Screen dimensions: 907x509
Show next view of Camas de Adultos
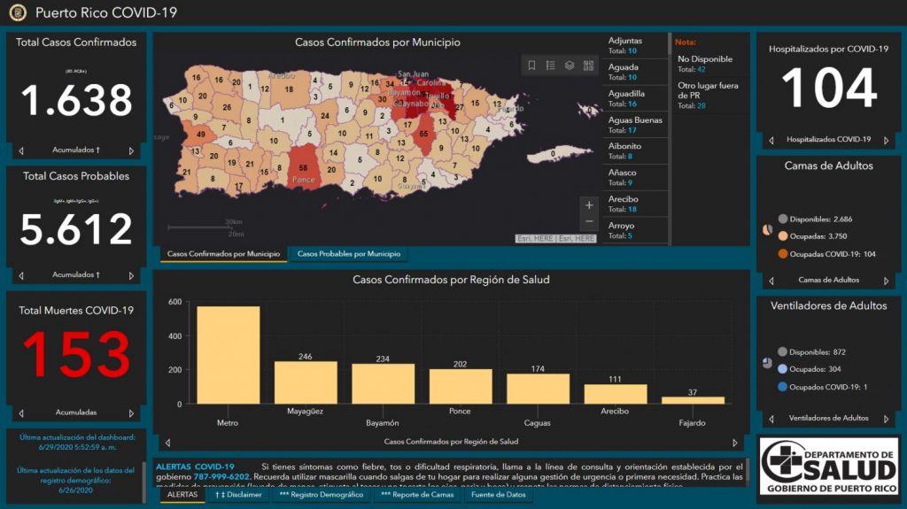(x=887, y=281)
